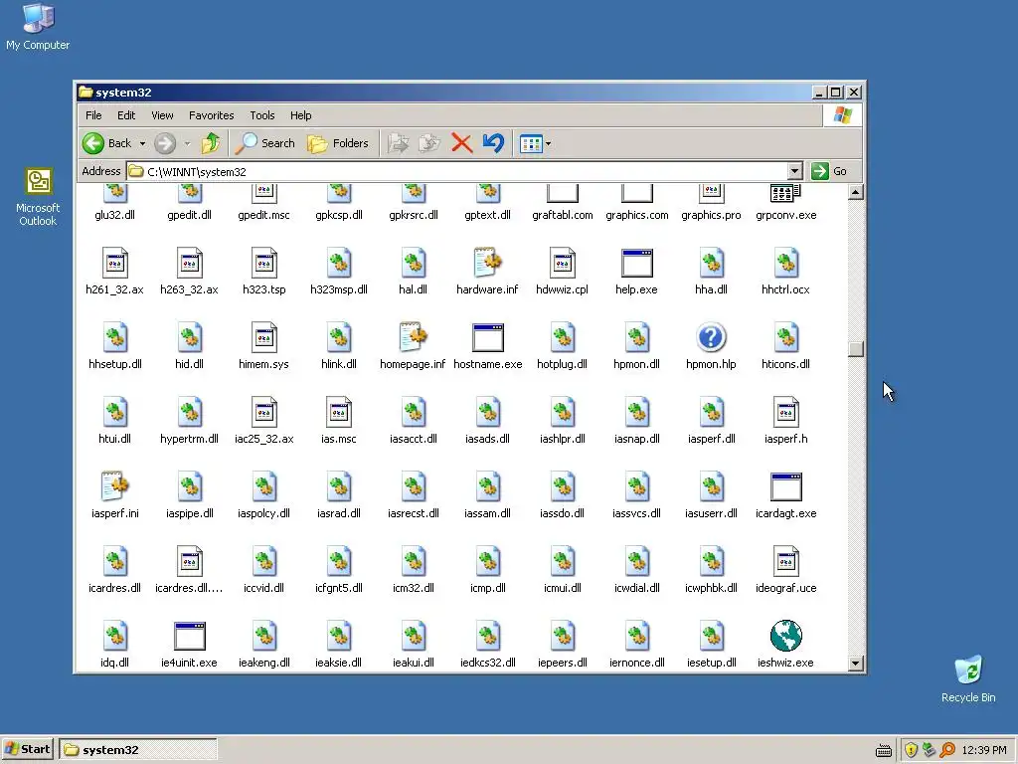Image resolution: width=1018 pixels, height=764 pixels.
Task: Show the Folders pane
Action: coord(338,143)
